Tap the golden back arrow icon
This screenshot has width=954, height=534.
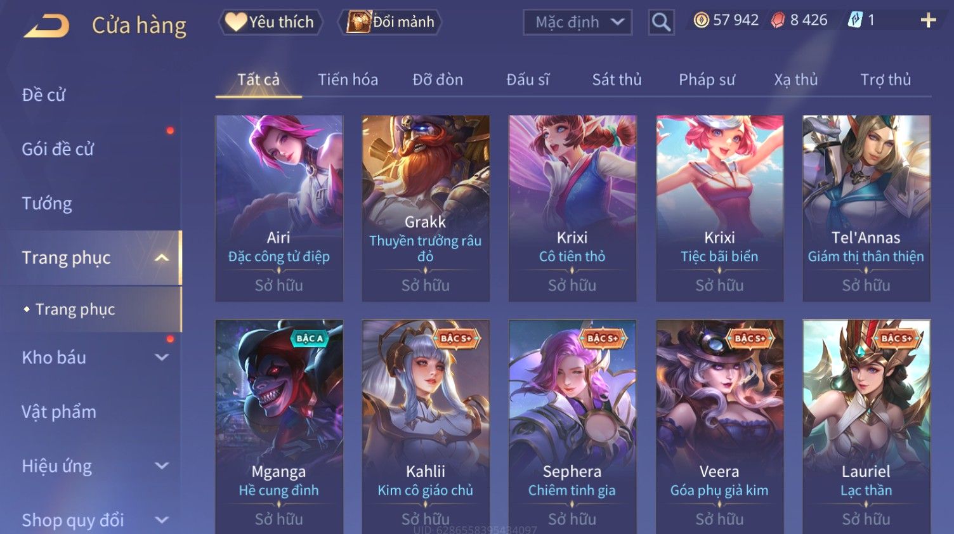pos(47,26)
